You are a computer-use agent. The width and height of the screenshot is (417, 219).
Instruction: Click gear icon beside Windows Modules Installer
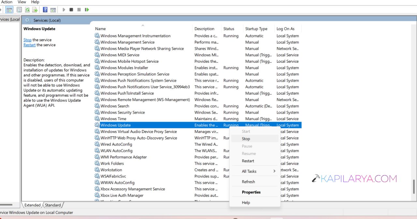click(97, 68)
